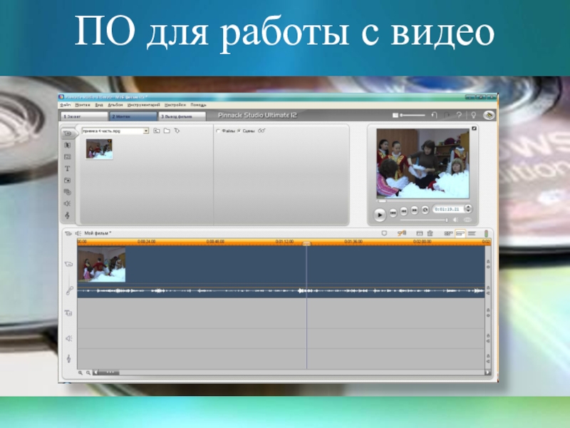Image resolution: width=570 pixels, height=428 pixels.
Task: Expand the video file name dropdown
Action: point(146,131)
